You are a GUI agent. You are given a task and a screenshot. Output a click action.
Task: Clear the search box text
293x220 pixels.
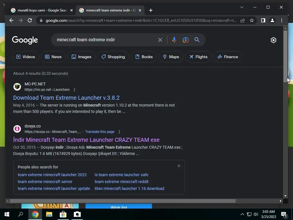(160, 40)
